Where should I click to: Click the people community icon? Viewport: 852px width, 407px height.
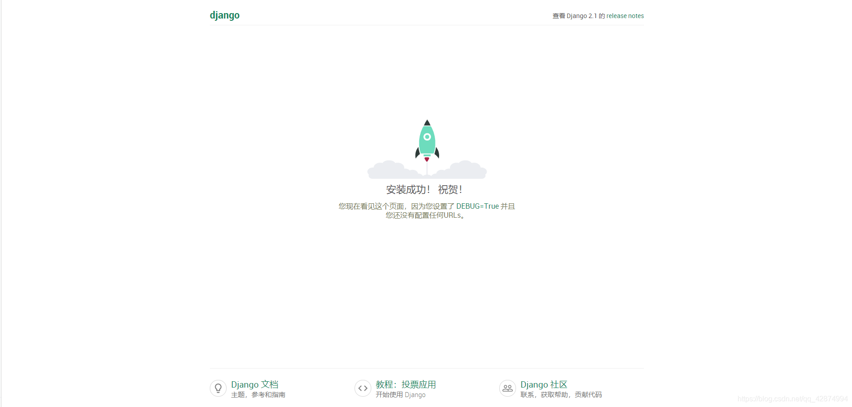pos(507,388)
